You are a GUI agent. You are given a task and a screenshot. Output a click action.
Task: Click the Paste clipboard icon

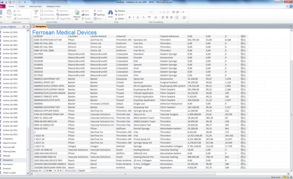point(9,12)
